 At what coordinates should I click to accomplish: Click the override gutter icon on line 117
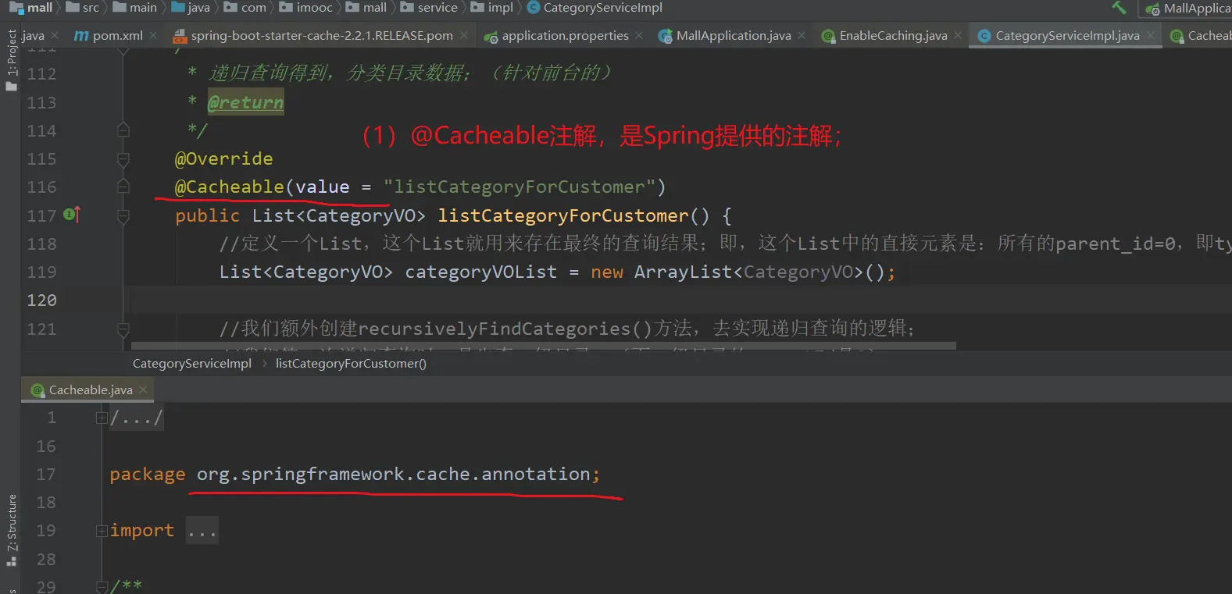coord(71,214)
